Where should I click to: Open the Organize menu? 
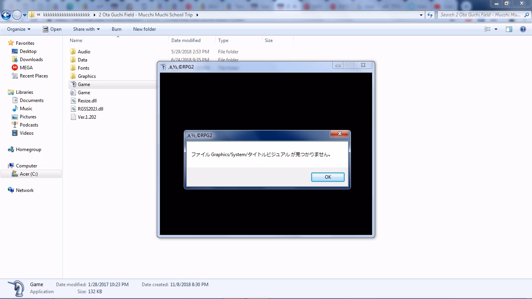[19, 29]
